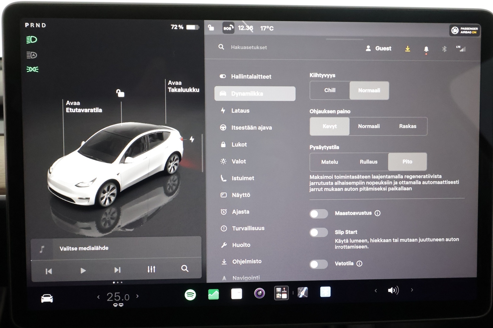Open Ajasta scheduling menu
The image size is (493, 328).
[255, 212]
